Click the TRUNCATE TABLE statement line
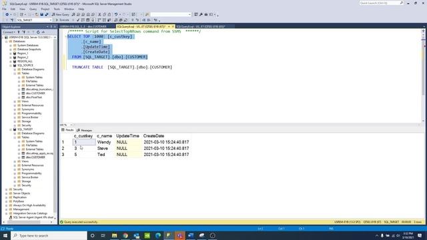Screen dimensions: 427x240 point(122,67)
